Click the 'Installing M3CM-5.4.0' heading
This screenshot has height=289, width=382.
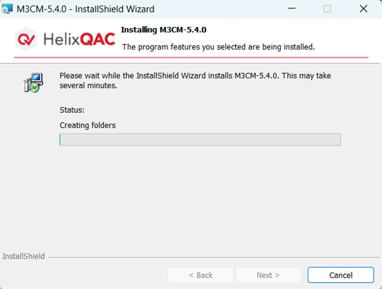(163, 30)
